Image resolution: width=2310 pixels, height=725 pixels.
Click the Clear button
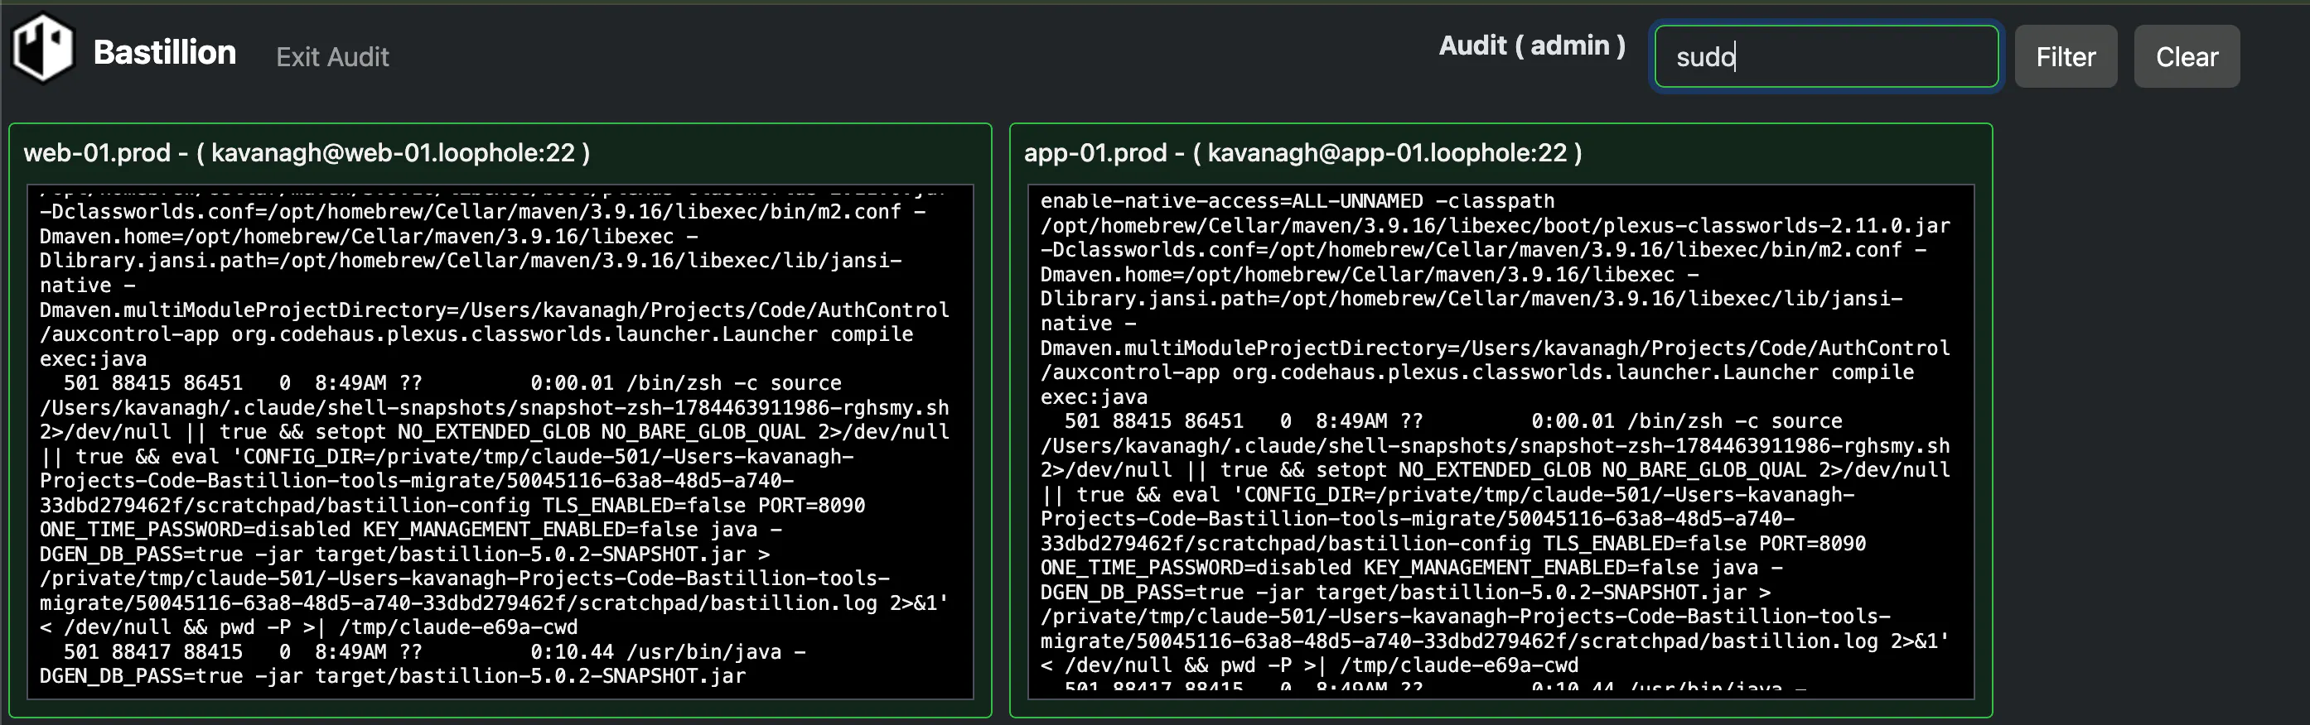[x=2187, y=56]
